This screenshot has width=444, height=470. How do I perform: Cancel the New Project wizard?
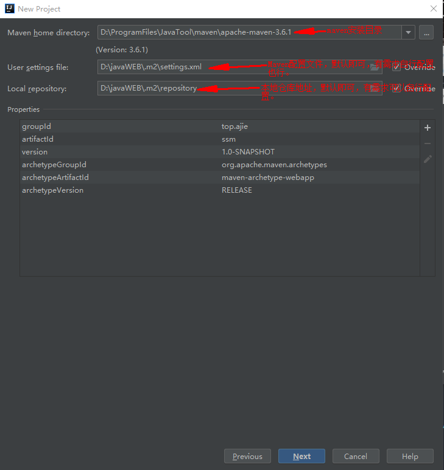click(356, 456)
